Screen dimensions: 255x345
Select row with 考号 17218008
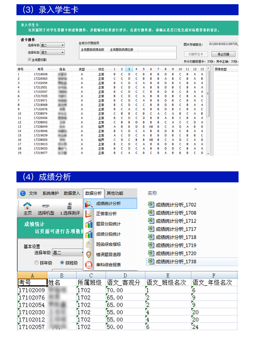pos(111,74)
